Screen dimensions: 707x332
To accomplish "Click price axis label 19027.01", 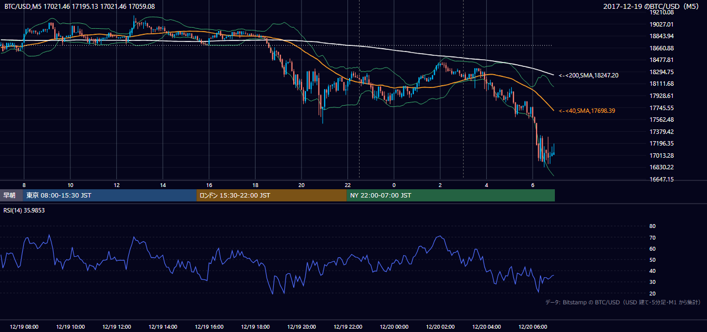I will click(662, 24).
